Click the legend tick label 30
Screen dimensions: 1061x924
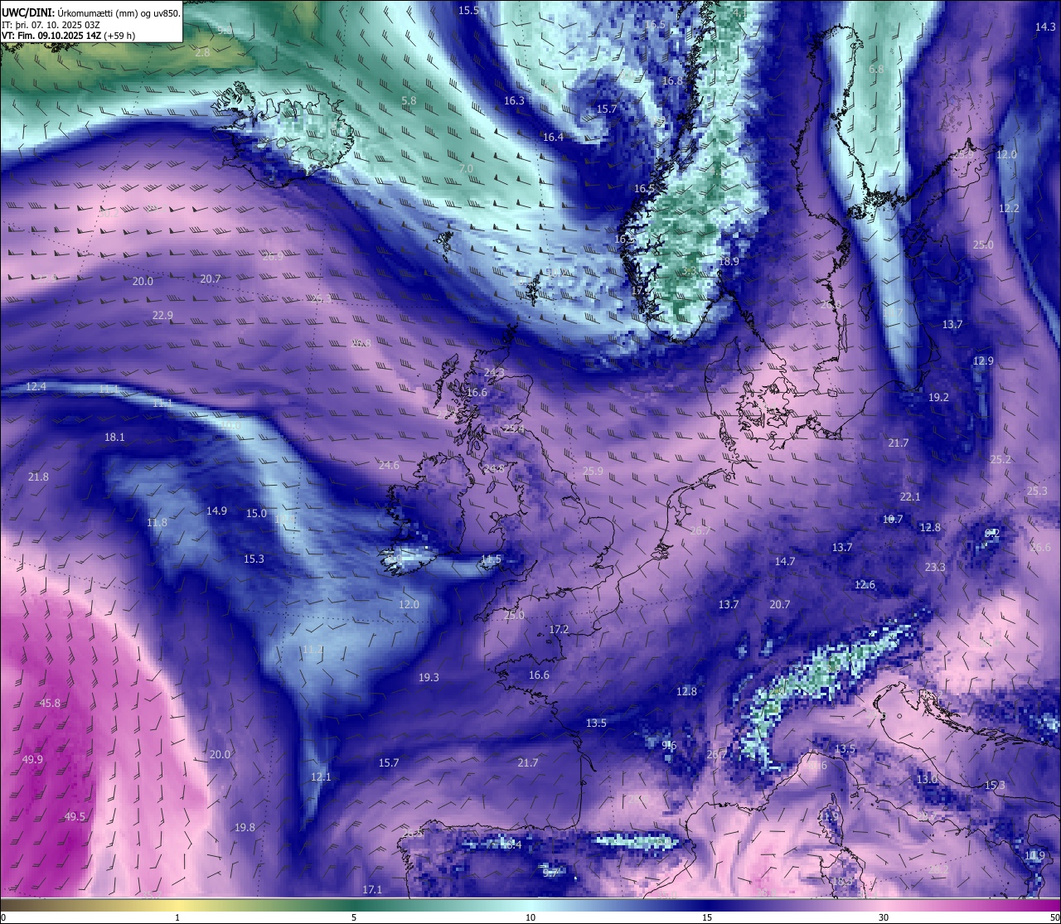tap(884, 917)
